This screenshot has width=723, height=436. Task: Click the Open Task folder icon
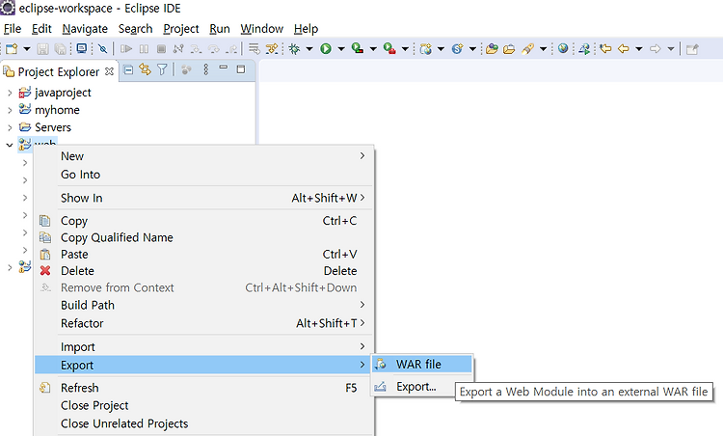509,48
